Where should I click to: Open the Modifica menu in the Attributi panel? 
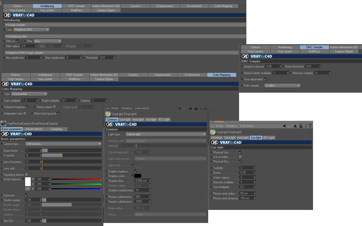pos(232,126)
